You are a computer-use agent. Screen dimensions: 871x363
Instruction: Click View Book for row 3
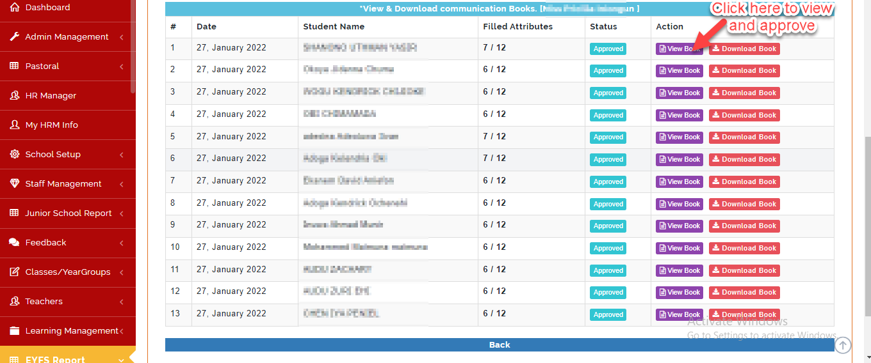680,93
